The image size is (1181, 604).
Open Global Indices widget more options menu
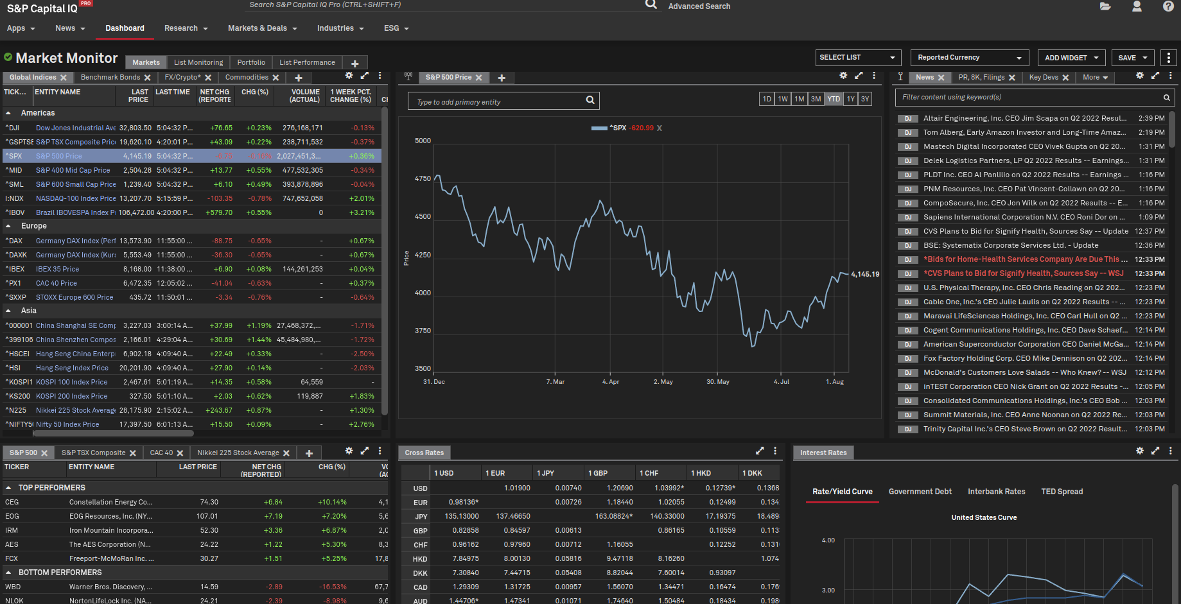pyautogui.click(x=380, y=76)
